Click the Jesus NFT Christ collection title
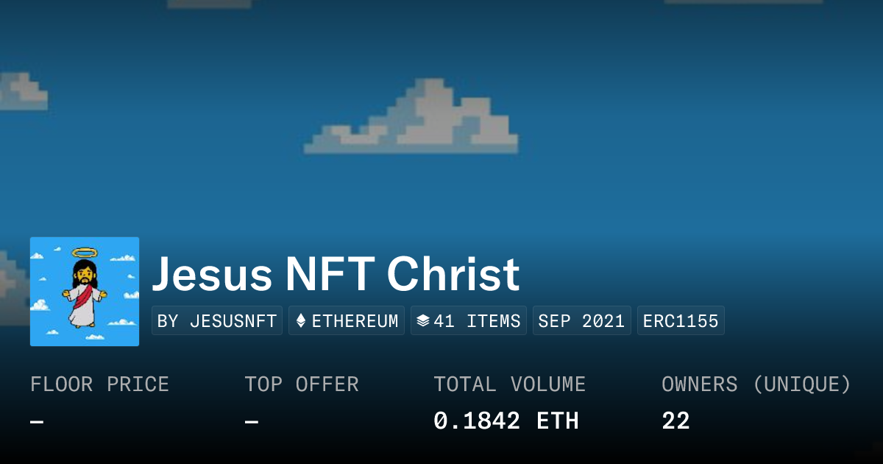This screenshot has width=883, height=464. [336, 274]
